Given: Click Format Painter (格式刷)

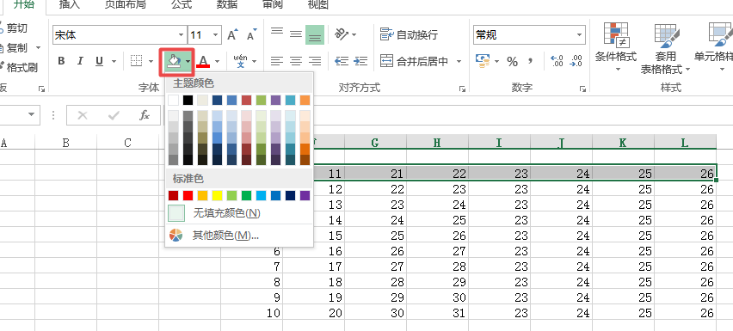Looking at the screenshot, I should tap(18, 68).
